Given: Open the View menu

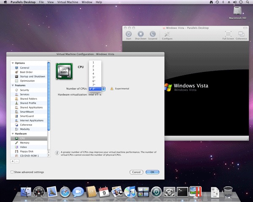Looking at the screenshot, I should point(51,2).
